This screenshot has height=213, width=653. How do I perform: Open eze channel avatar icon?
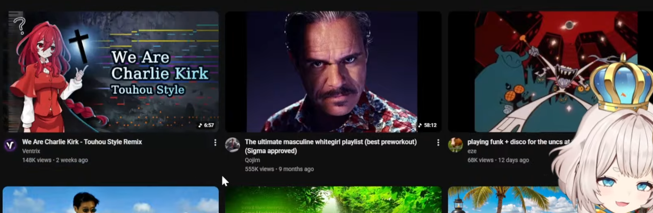455,145
